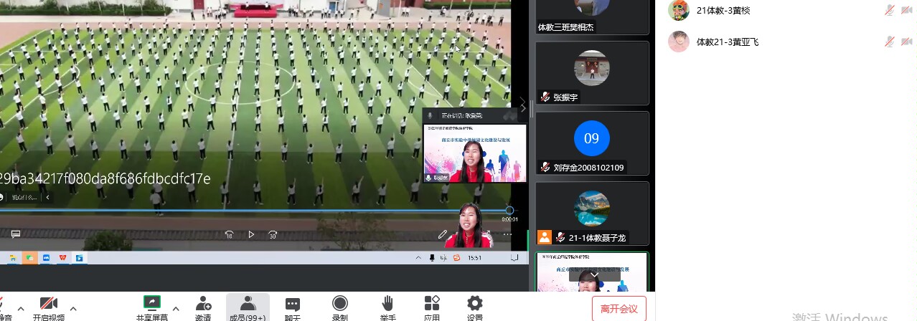Click the video progress slider handle

tap(509, 211)
